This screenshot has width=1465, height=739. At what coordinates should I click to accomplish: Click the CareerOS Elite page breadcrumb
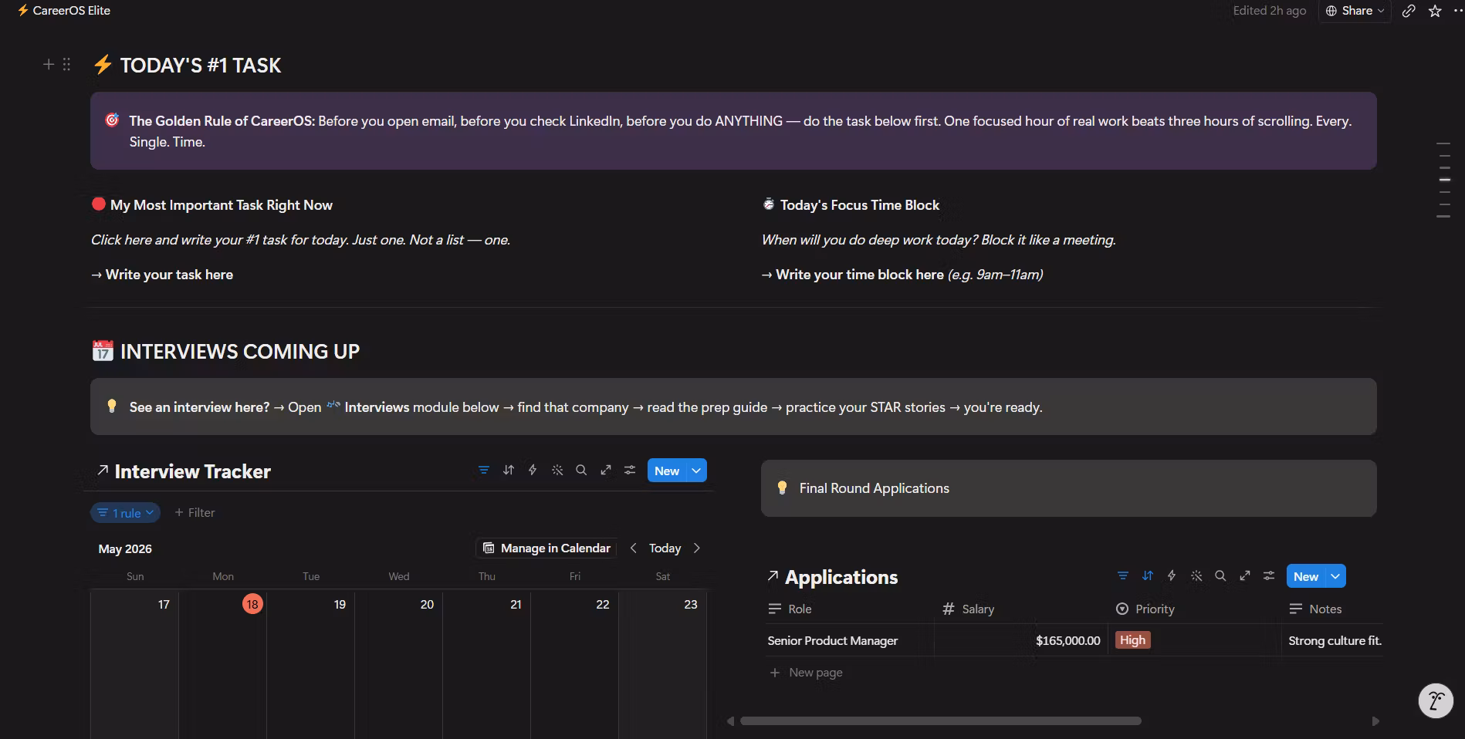[x=64, y=11]
